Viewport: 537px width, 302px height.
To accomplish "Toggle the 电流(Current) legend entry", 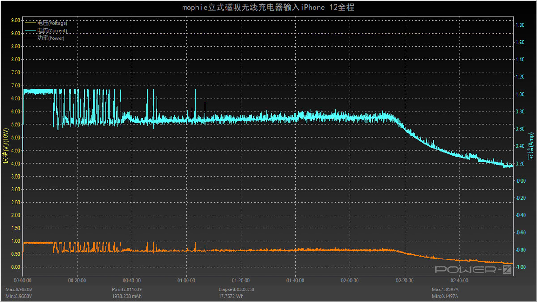I will (52, 30).
